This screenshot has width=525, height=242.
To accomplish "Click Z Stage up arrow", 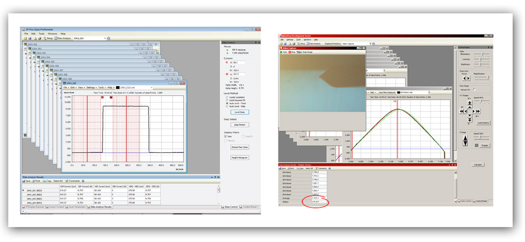I will click(x=466, y=137).
